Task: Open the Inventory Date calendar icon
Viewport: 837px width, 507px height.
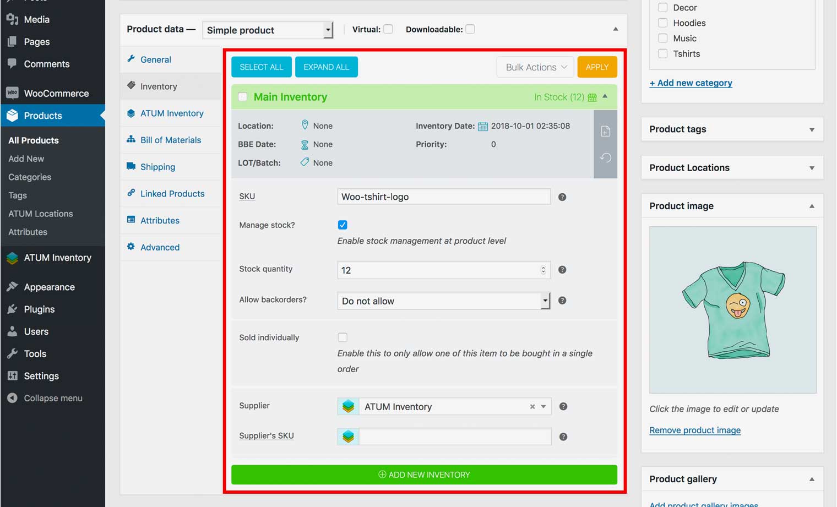Action: pos(482,126)
